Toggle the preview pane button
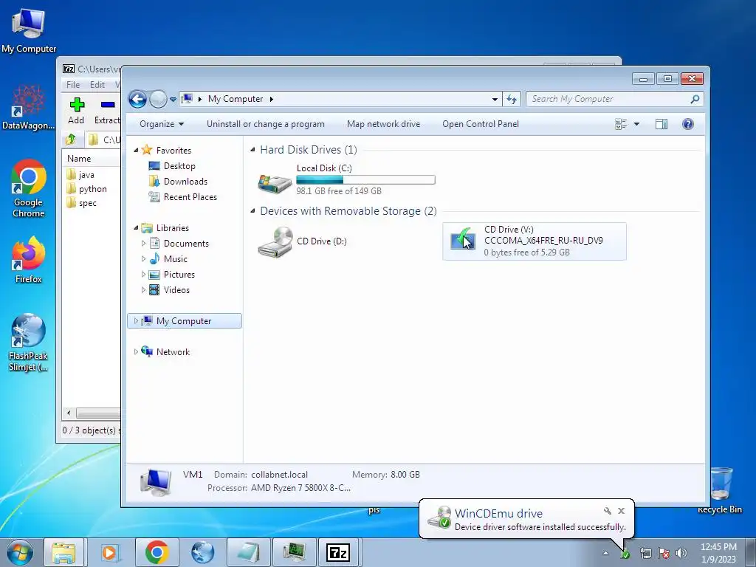 (x=661, y=124)
